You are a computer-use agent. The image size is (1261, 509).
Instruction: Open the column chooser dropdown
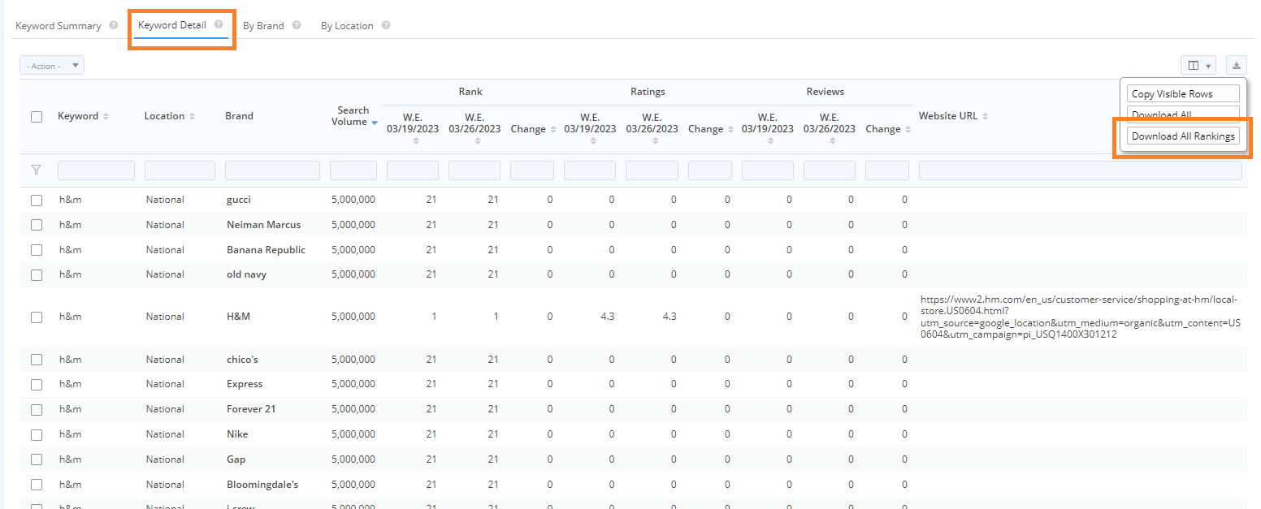click(1198, 65)
